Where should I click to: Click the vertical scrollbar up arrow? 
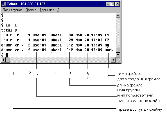pyautogui.click(x=118, y=15)
